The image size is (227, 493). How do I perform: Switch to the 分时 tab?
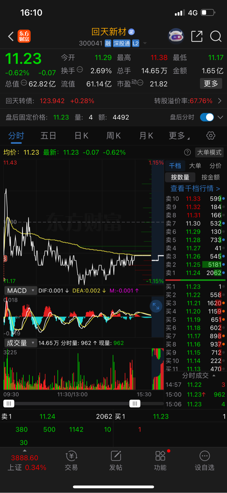(x=16, y=136)
